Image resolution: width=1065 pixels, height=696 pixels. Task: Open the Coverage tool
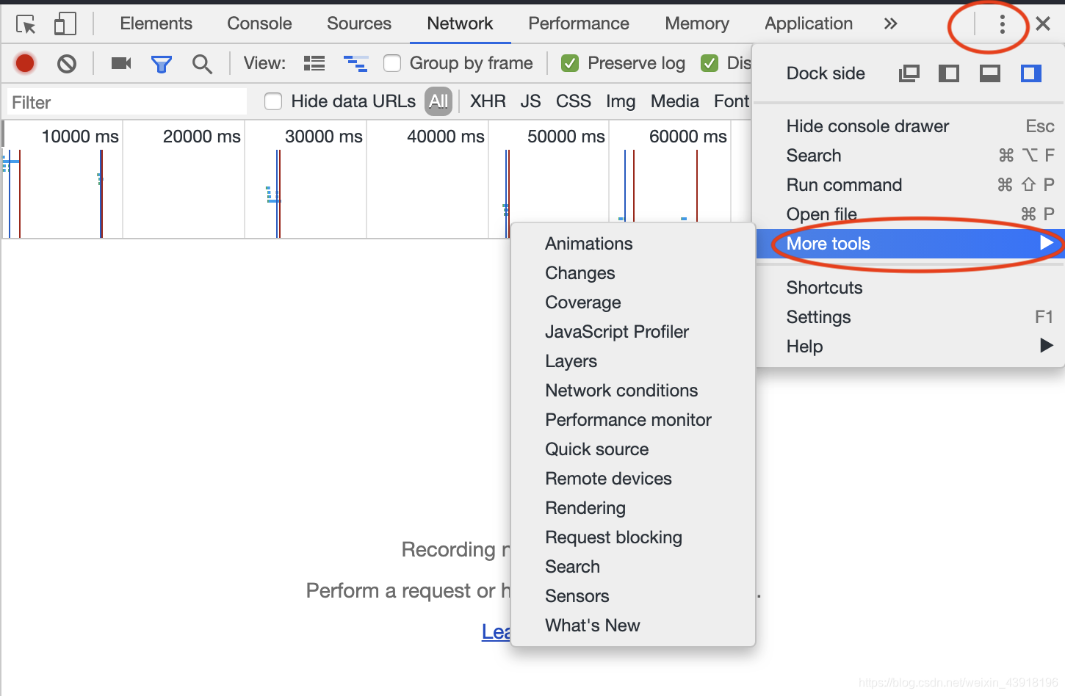point(633,302)
